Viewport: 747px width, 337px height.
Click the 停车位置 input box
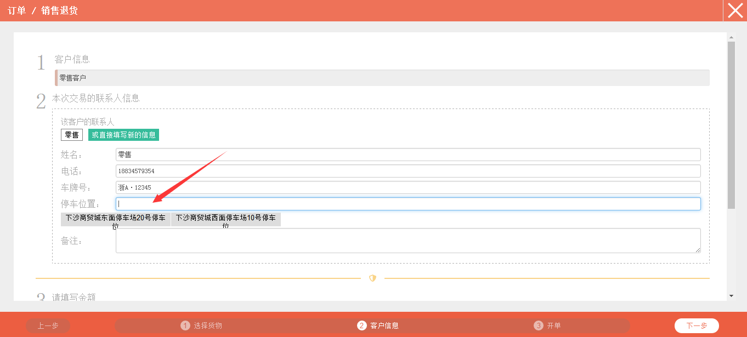[x=408, y=204]
